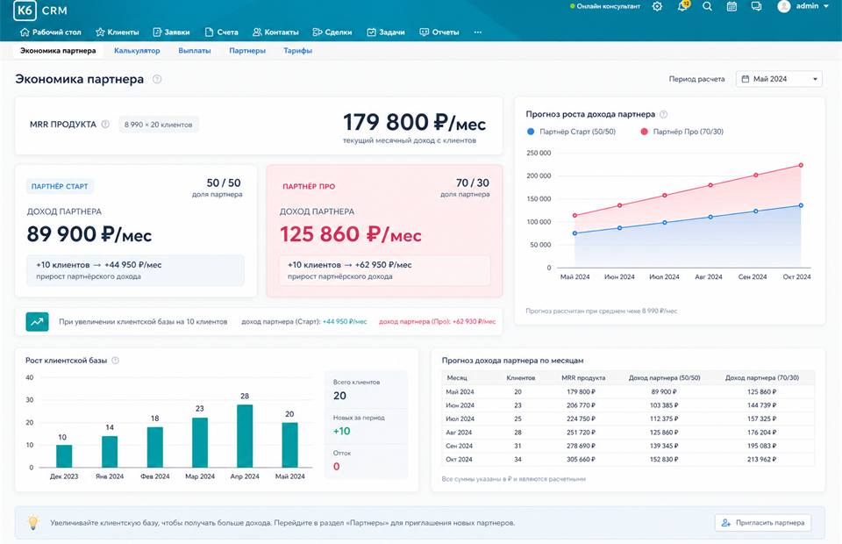Click the Пригласить партнера button
This screenshot has height=544, width=842.
pyautogui.click(x=762, y=523)
